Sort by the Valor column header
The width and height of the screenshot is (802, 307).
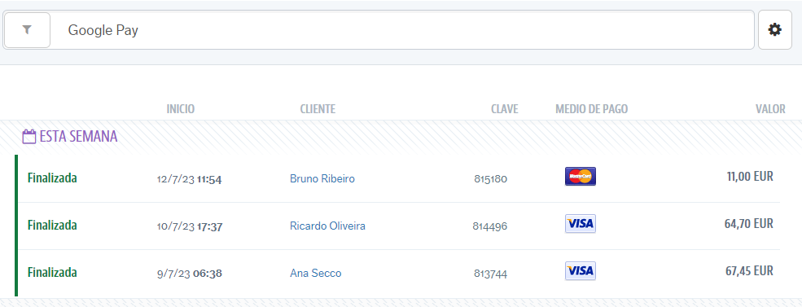pos(770,109)
